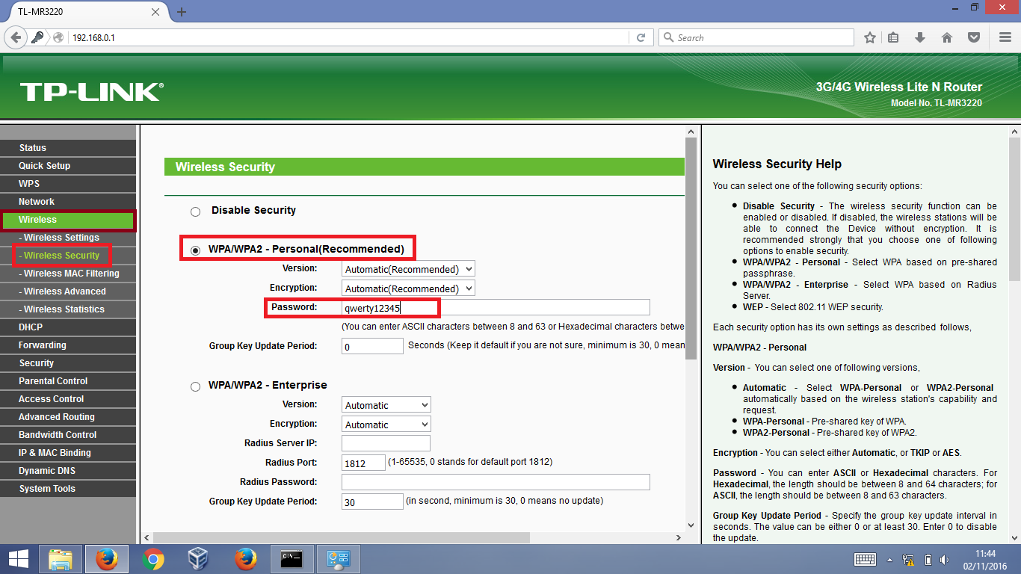
Task: Open the Enterprise Version dropdown
Action: pyautogui.click(x=386, y=405)
